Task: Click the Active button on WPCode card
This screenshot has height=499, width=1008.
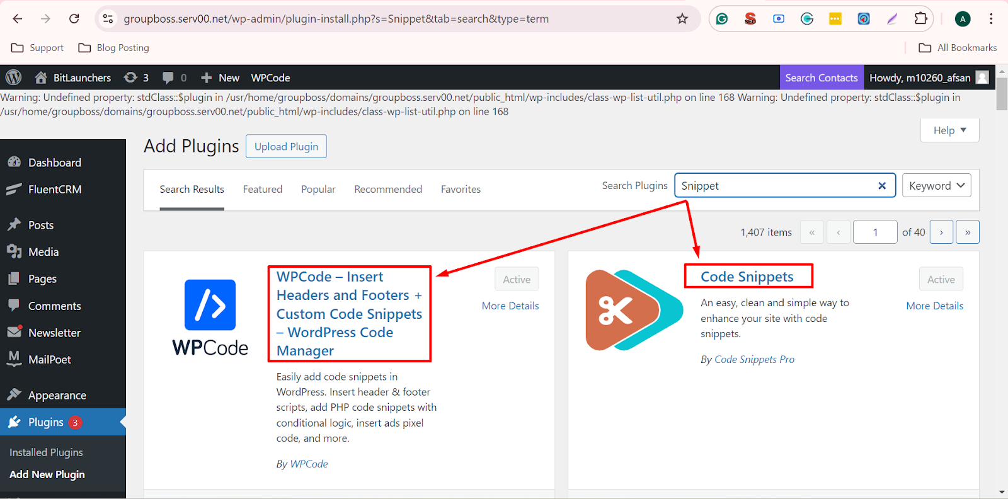Action: (517, 279)
